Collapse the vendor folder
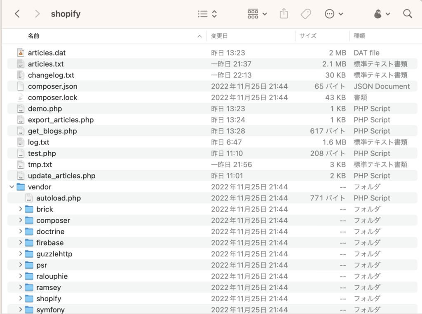 [x=12, y=186]
